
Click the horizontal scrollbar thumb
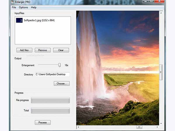pyautogui.click(x=139, y=127)
